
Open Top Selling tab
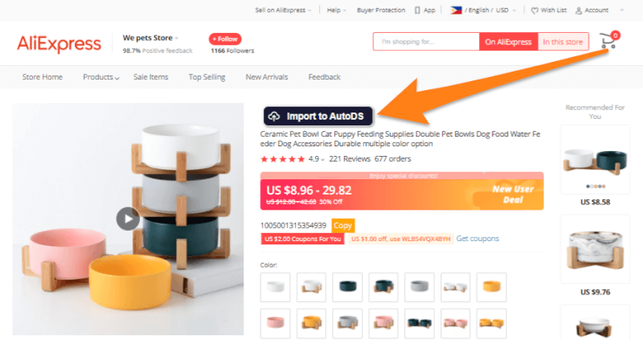click(x=207, y=77)
